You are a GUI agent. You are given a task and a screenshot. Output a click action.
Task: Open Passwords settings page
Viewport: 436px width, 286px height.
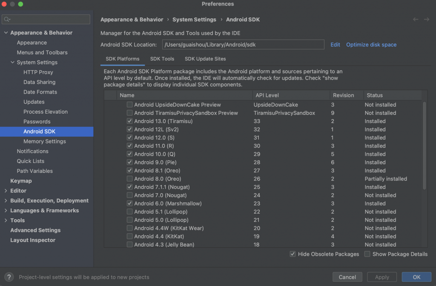click(37, 121)
